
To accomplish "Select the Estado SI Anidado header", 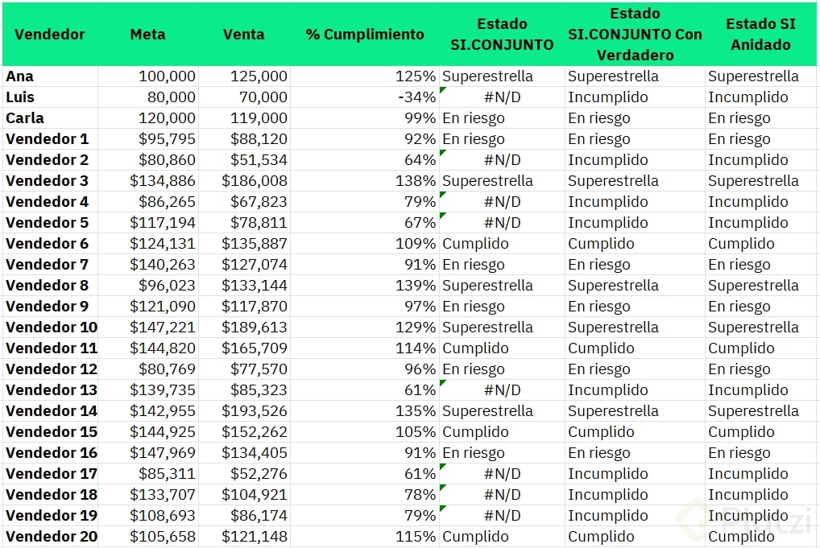I will (x=760, y=35).
